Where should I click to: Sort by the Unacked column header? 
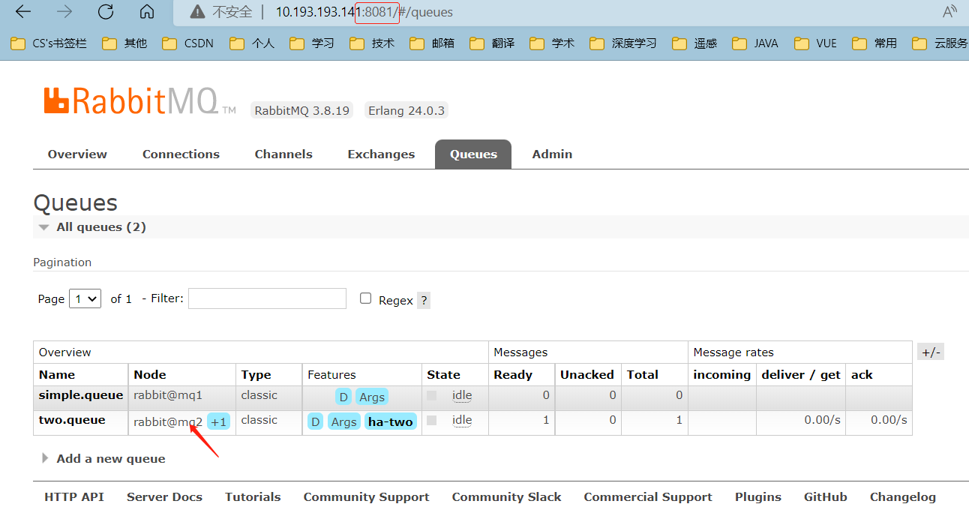586,374
